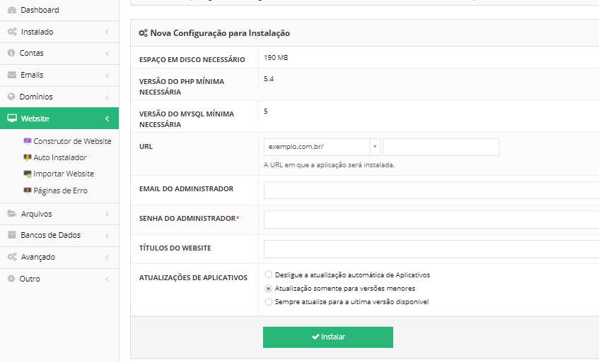Click the Outro gear icon

click(11, 279)
